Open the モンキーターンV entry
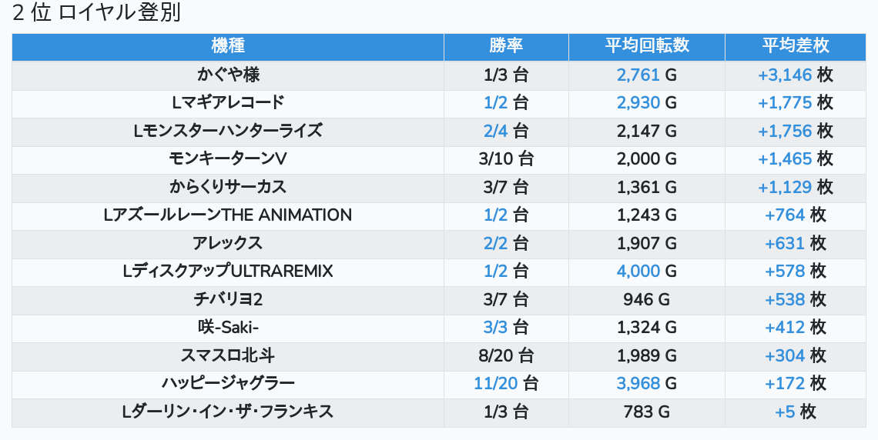878x440 pixels. click(228, 158)
